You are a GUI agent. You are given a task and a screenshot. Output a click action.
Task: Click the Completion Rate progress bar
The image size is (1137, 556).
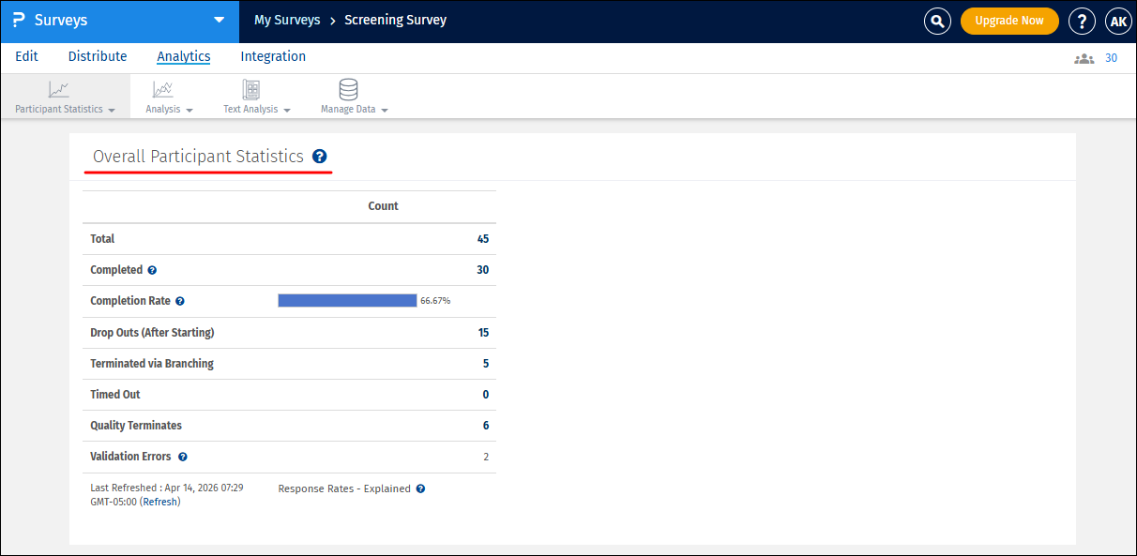coord(347,301)
